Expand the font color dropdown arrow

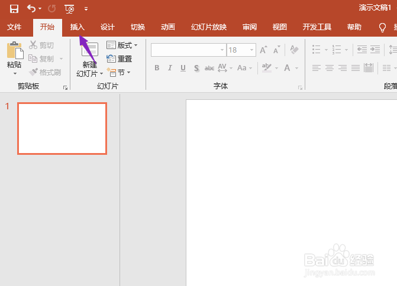coord(296,68)
